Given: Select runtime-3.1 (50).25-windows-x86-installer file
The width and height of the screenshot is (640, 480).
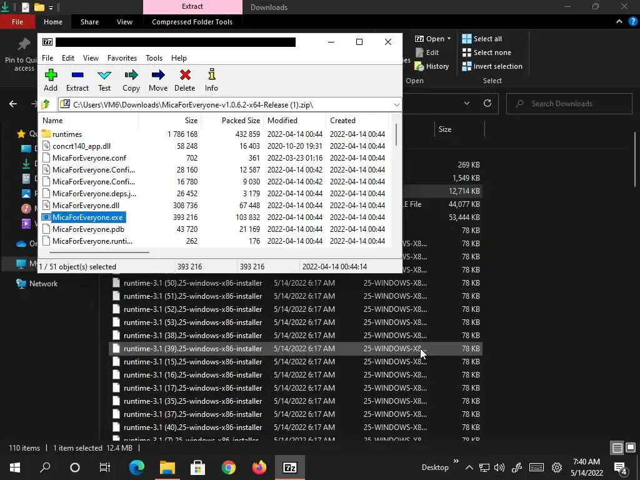Looking at the screenshot, I should (x=296, y=283).
